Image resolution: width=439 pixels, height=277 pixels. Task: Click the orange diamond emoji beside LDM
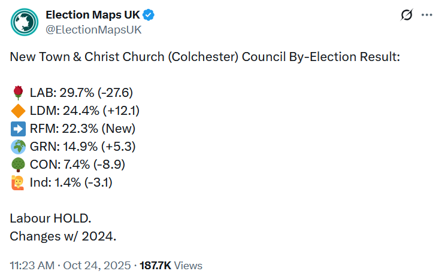tap(17, 111)
